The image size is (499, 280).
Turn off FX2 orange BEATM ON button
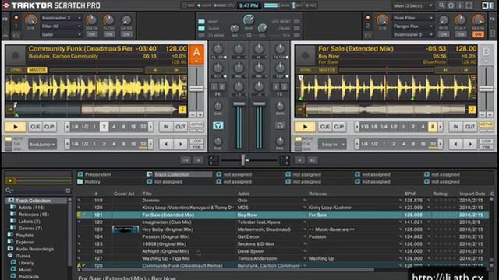point(478,34)
